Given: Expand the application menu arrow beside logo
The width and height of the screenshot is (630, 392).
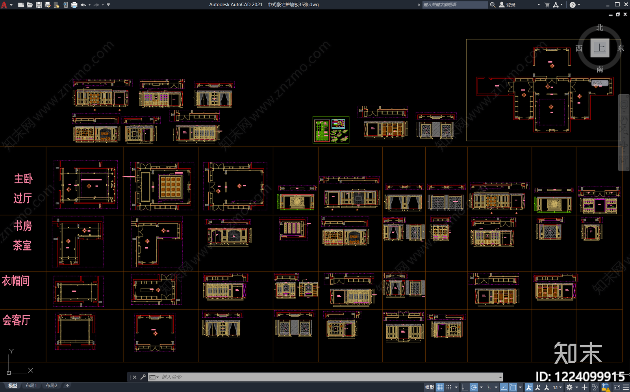Looking at the screenshot, I should coord(11,5).
